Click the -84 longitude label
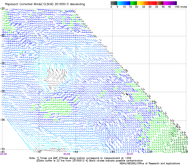This screenshot has height=165, width=188. (76, 152)
